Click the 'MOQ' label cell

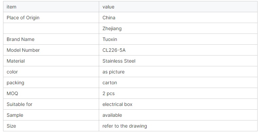[51, 93]
